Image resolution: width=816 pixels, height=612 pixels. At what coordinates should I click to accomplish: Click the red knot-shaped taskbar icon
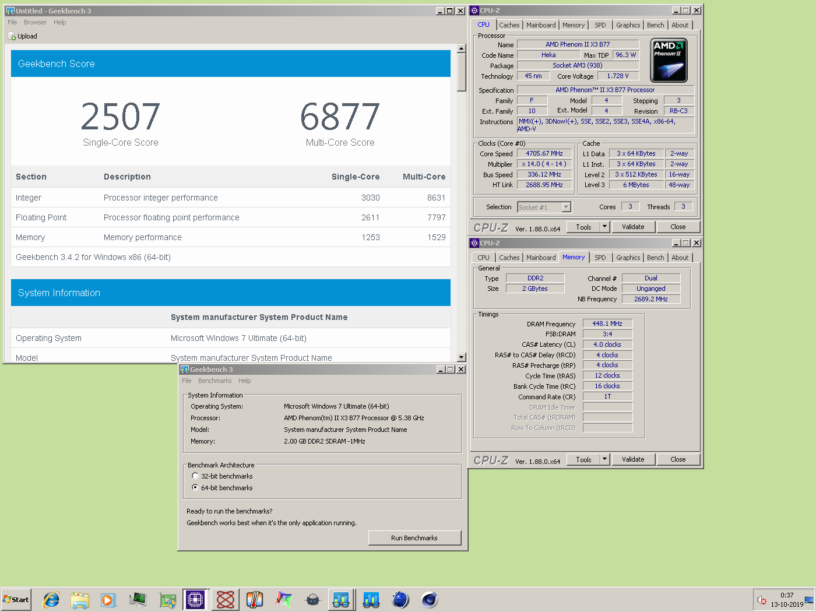(x=226, y=600)
